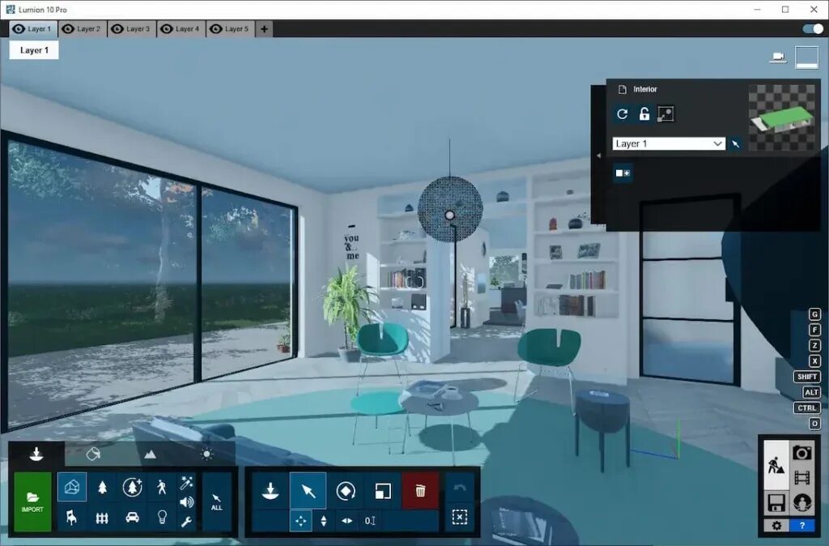Screen dimensions: 829x546
Task: Click the Place object tool
Action: click(270, 491)
